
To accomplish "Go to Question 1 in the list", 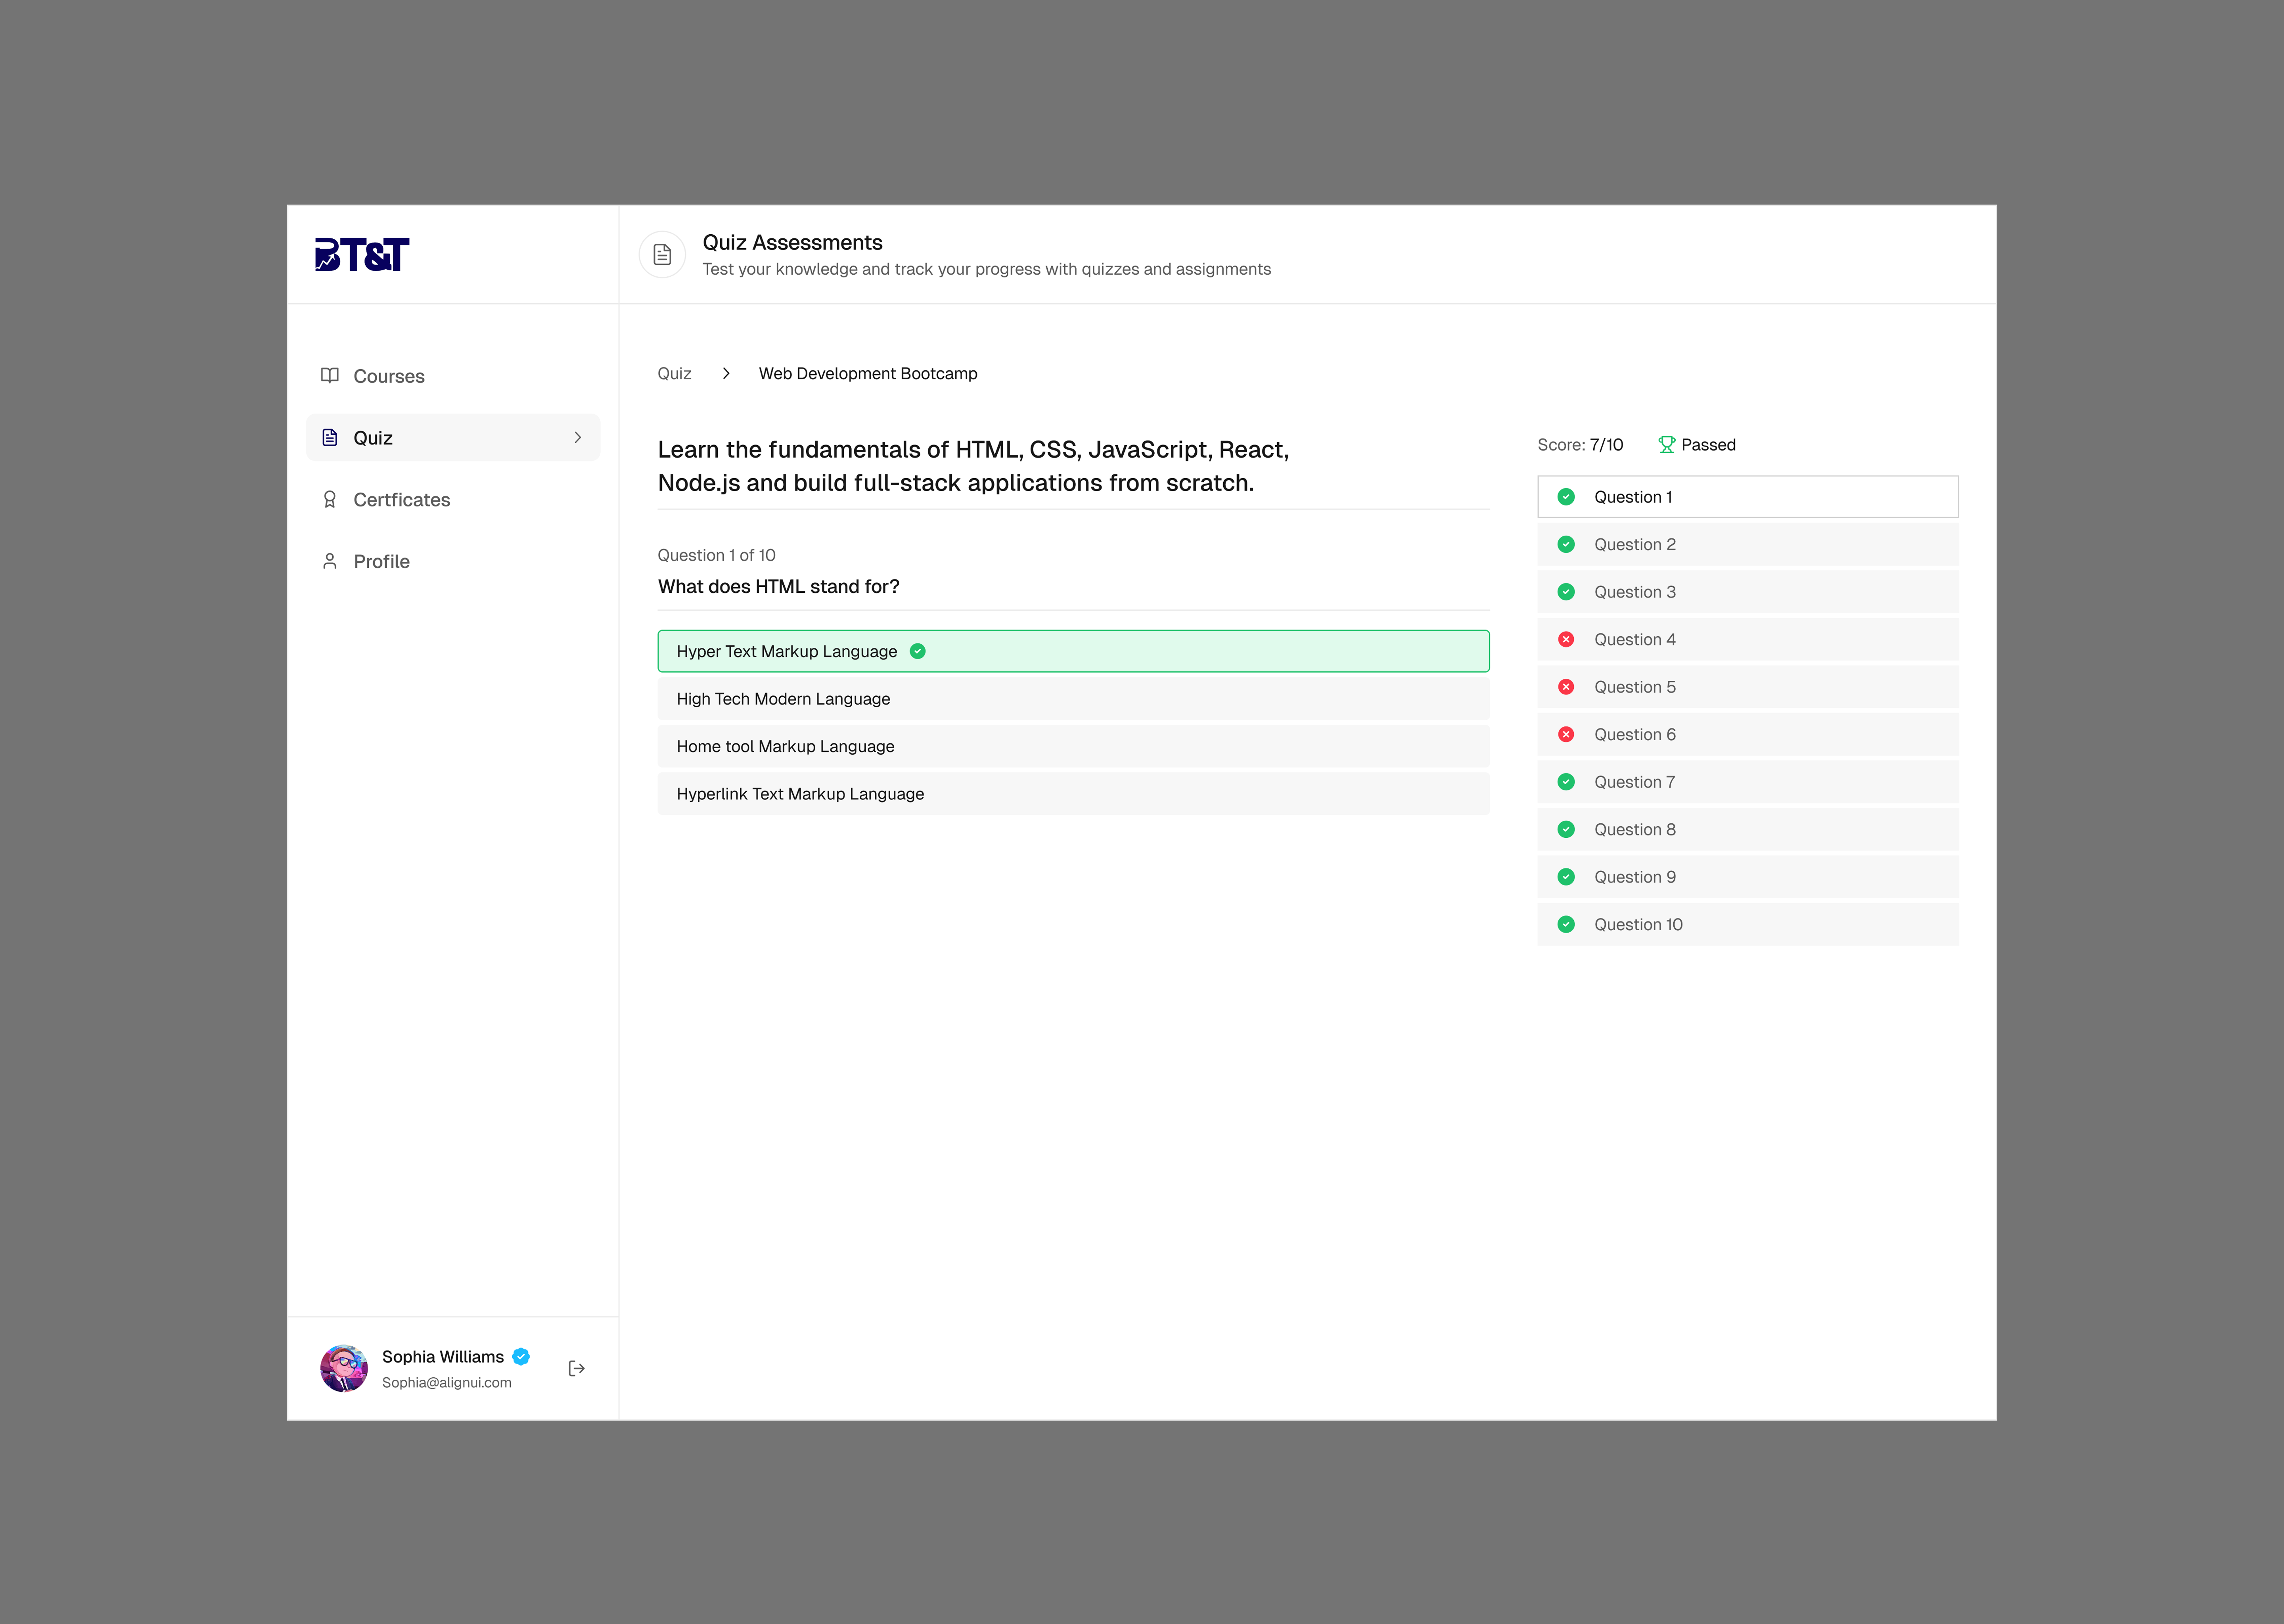I will tap(1748, 497).
